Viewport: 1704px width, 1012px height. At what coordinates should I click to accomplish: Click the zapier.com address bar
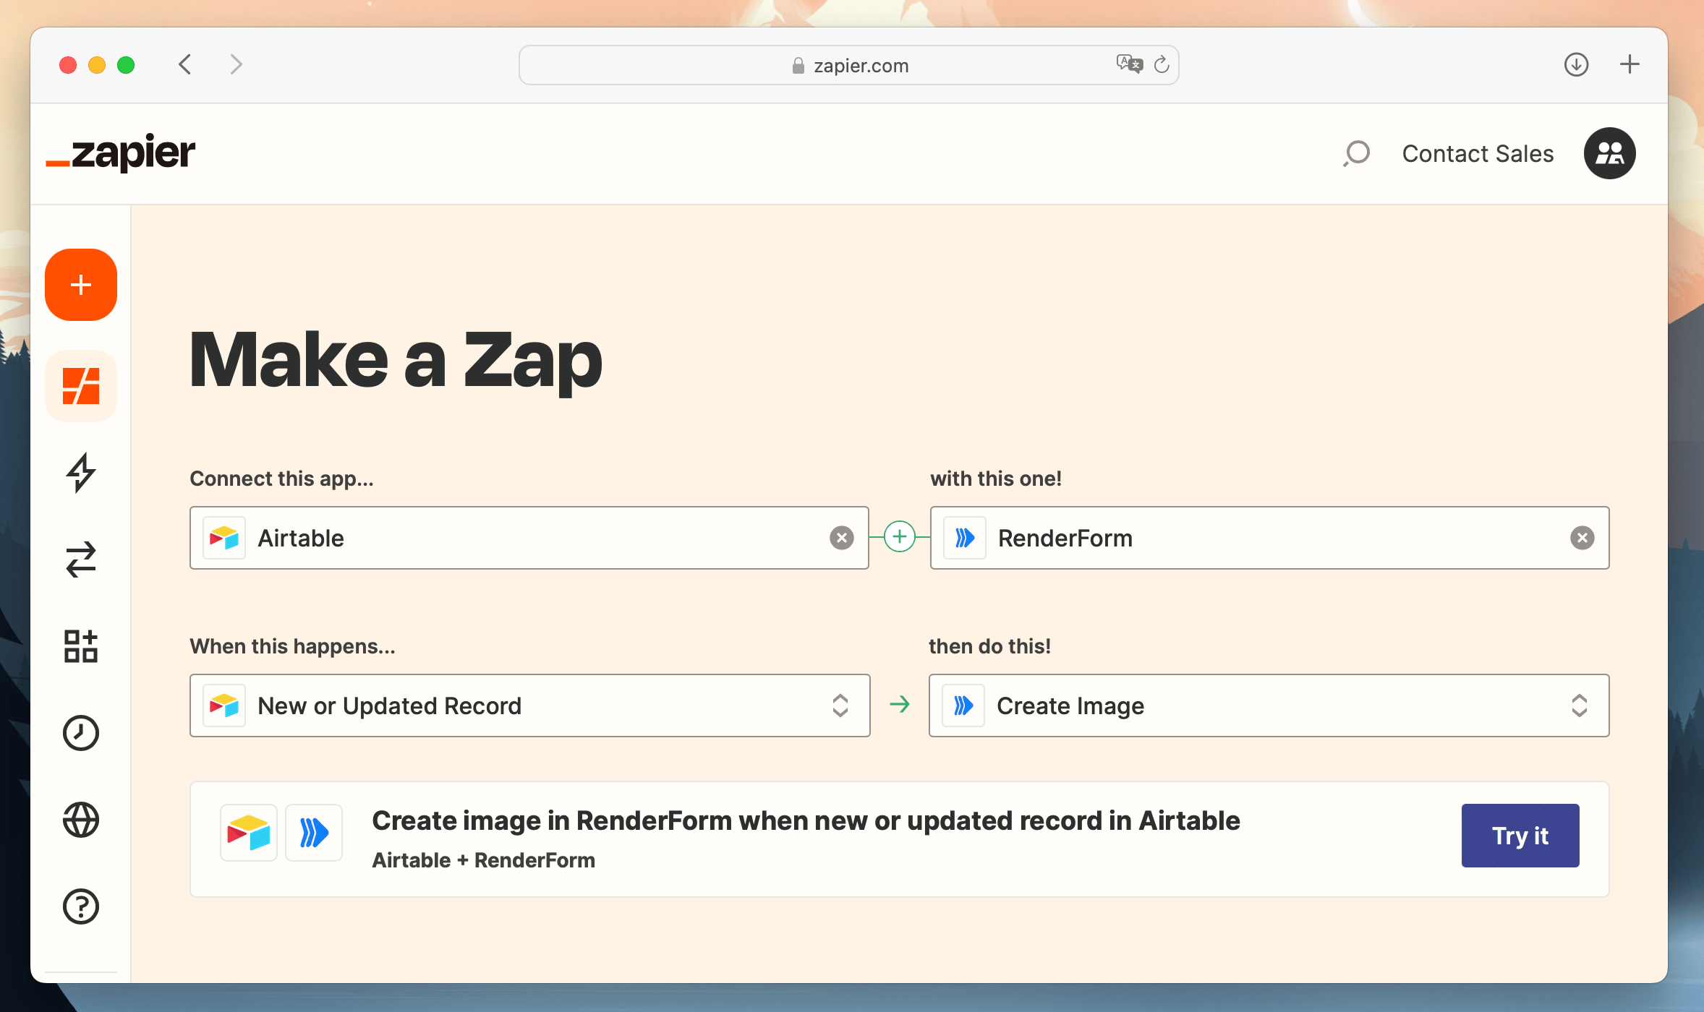point(851,65)
